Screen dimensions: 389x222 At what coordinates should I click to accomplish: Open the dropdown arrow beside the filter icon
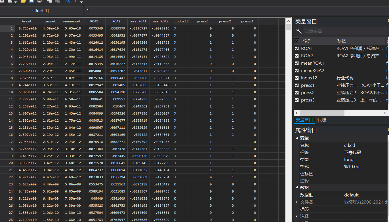point(81,2)
